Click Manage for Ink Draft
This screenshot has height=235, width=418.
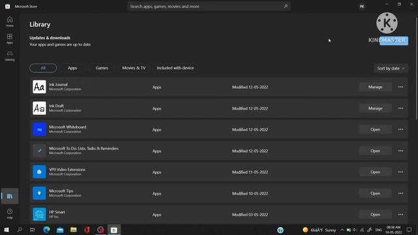point(375,108)
